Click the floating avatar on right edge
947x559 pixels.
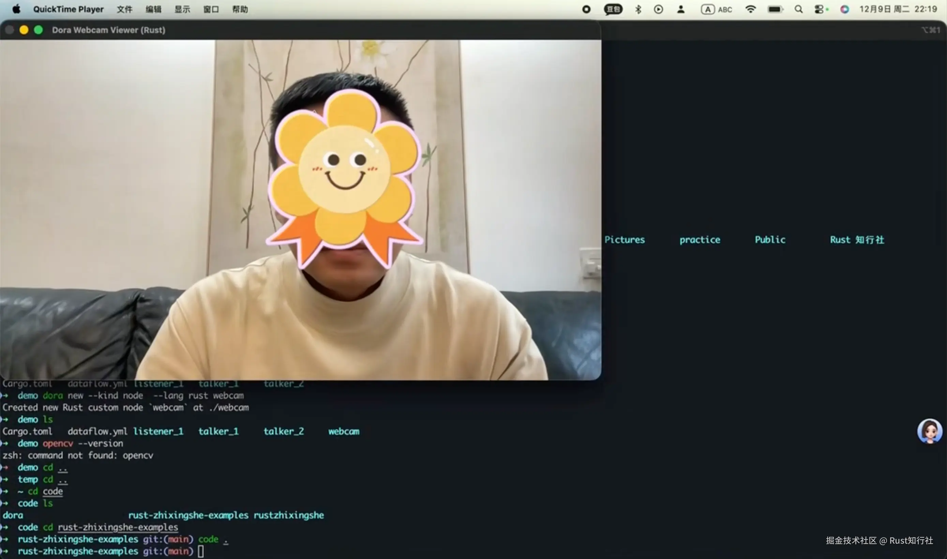pyautogui.click(x=929, y=431)
